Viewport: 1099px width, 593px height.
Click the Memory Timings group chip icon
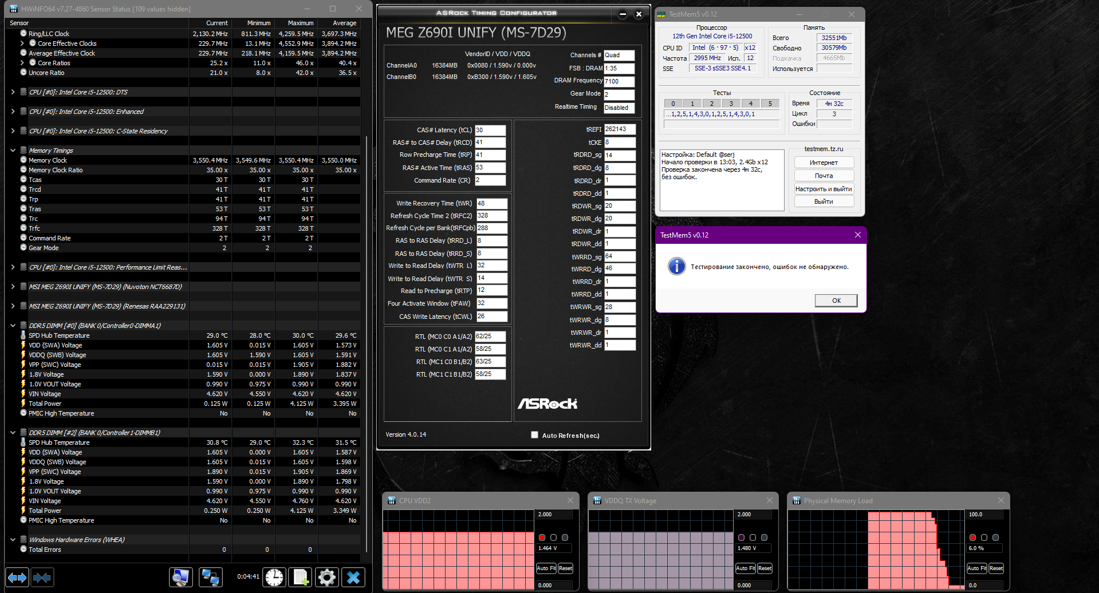point(23,150)
